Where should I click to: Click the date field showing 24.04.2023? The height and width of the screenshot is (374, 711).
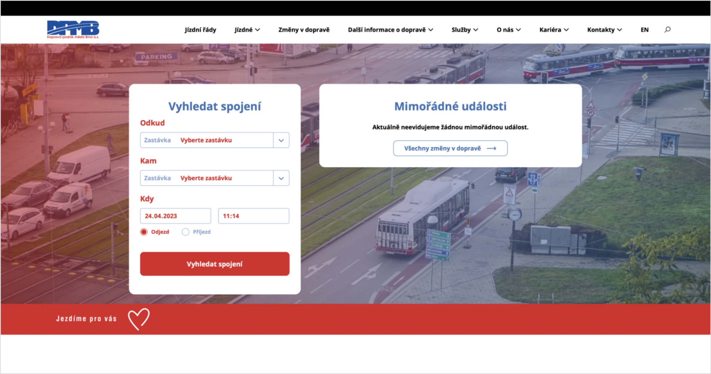[175, 216]
